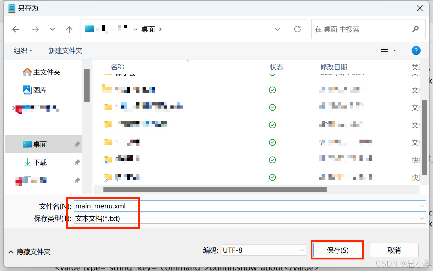The height and width of the screenshot is (271, 433).
Task: Click 新建文件夹 to create a folder
Action: click(65, 51)
